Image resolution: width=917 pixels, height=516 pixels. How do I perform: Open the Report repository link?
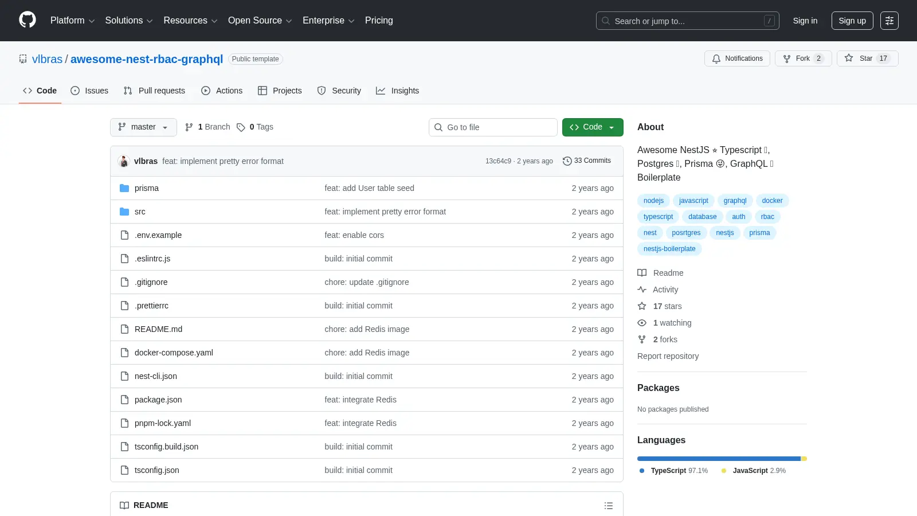[668, 356]
